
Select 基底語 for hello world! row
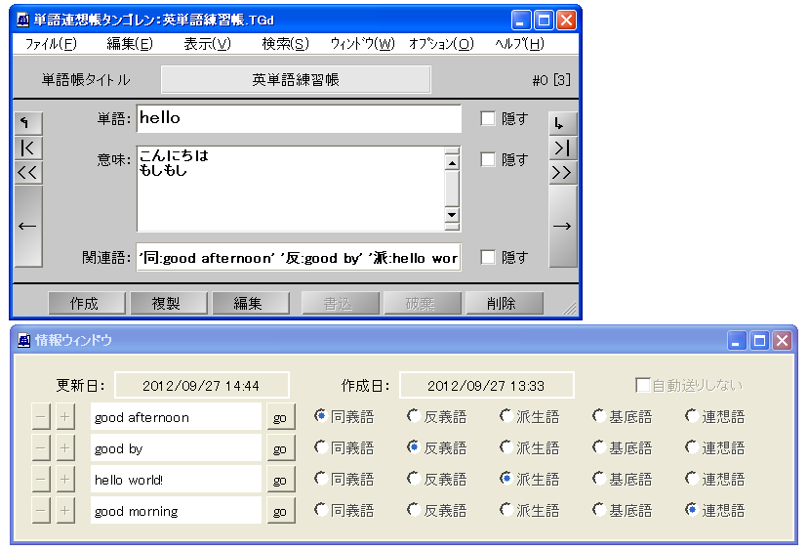(599, 479)
